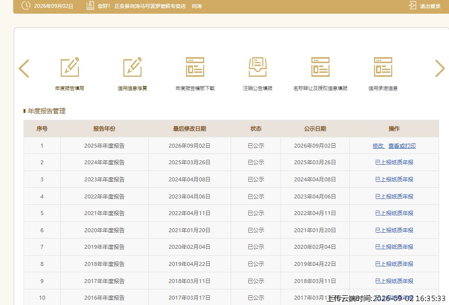Image resolution: width=449 pixels, height=305 pixels.
Task: Select the 2019年年度报告 cell
Action: click(x=104, y=247)
